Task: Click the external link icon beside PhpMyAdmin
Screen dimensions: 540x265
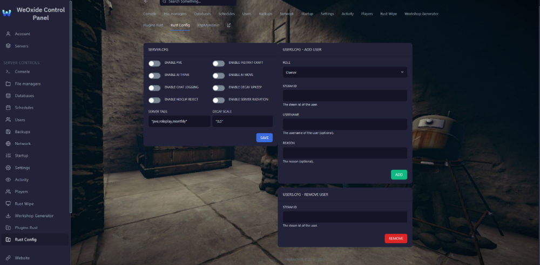Action: point(228,25)
